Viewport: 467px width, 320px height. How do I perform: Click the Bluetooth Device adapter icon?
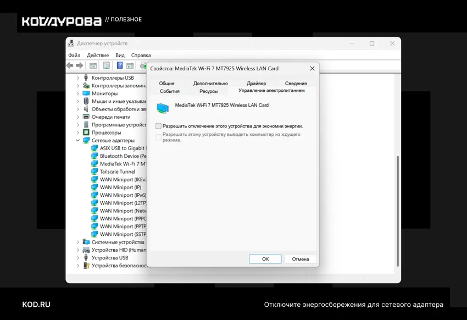(x=94, y=156)
